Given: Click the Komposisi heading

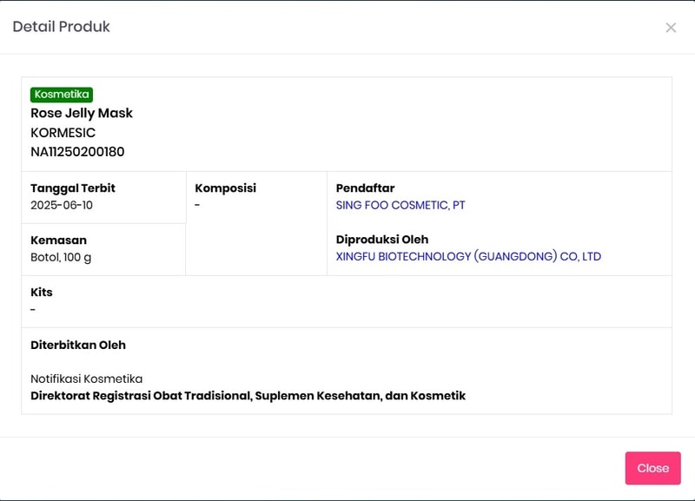Looking at the screenshot, I should (x=225, y=188).
